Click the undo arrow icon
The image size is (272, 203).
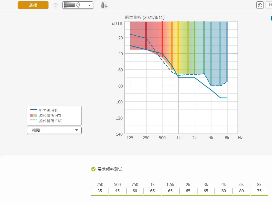click(260, 5)
